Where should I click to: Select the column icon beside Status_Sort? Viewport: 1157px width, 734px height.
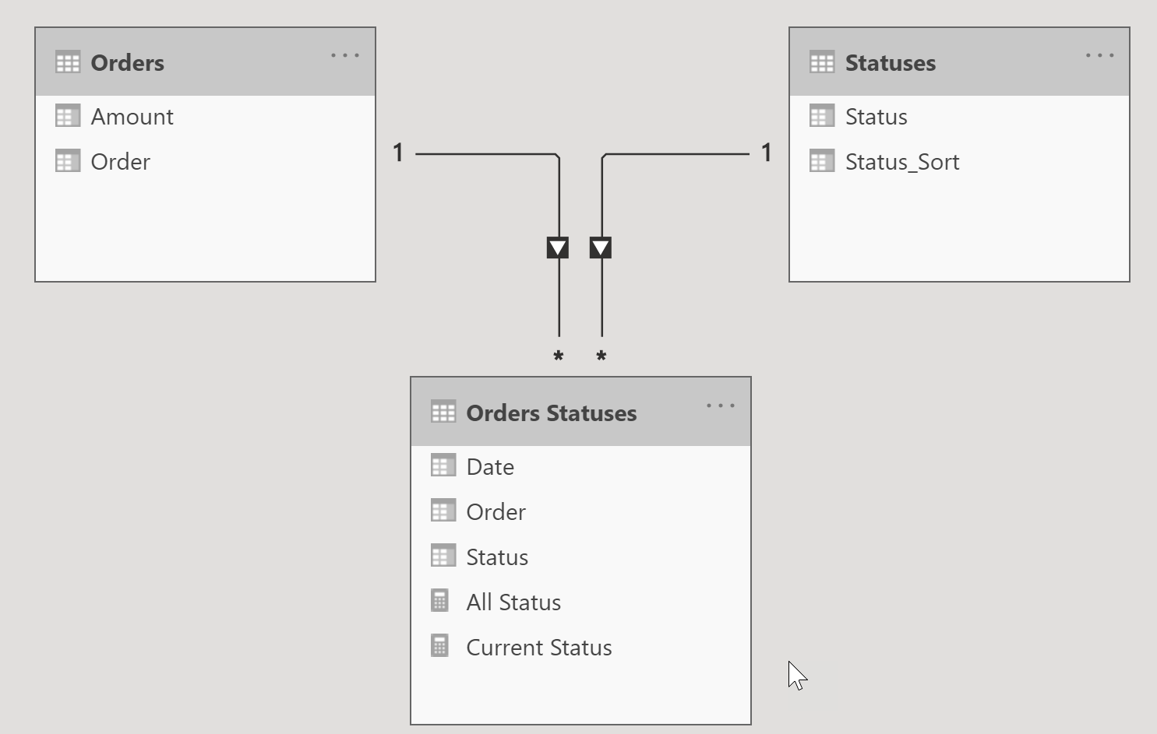821,160
